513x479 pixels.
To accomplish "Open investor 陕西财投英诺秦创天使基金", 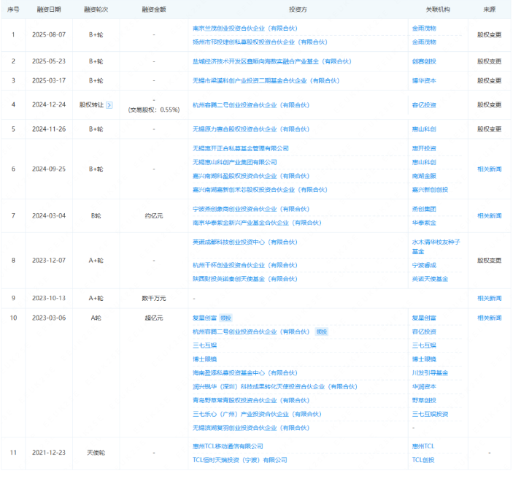I will click(x=244, y=279).
